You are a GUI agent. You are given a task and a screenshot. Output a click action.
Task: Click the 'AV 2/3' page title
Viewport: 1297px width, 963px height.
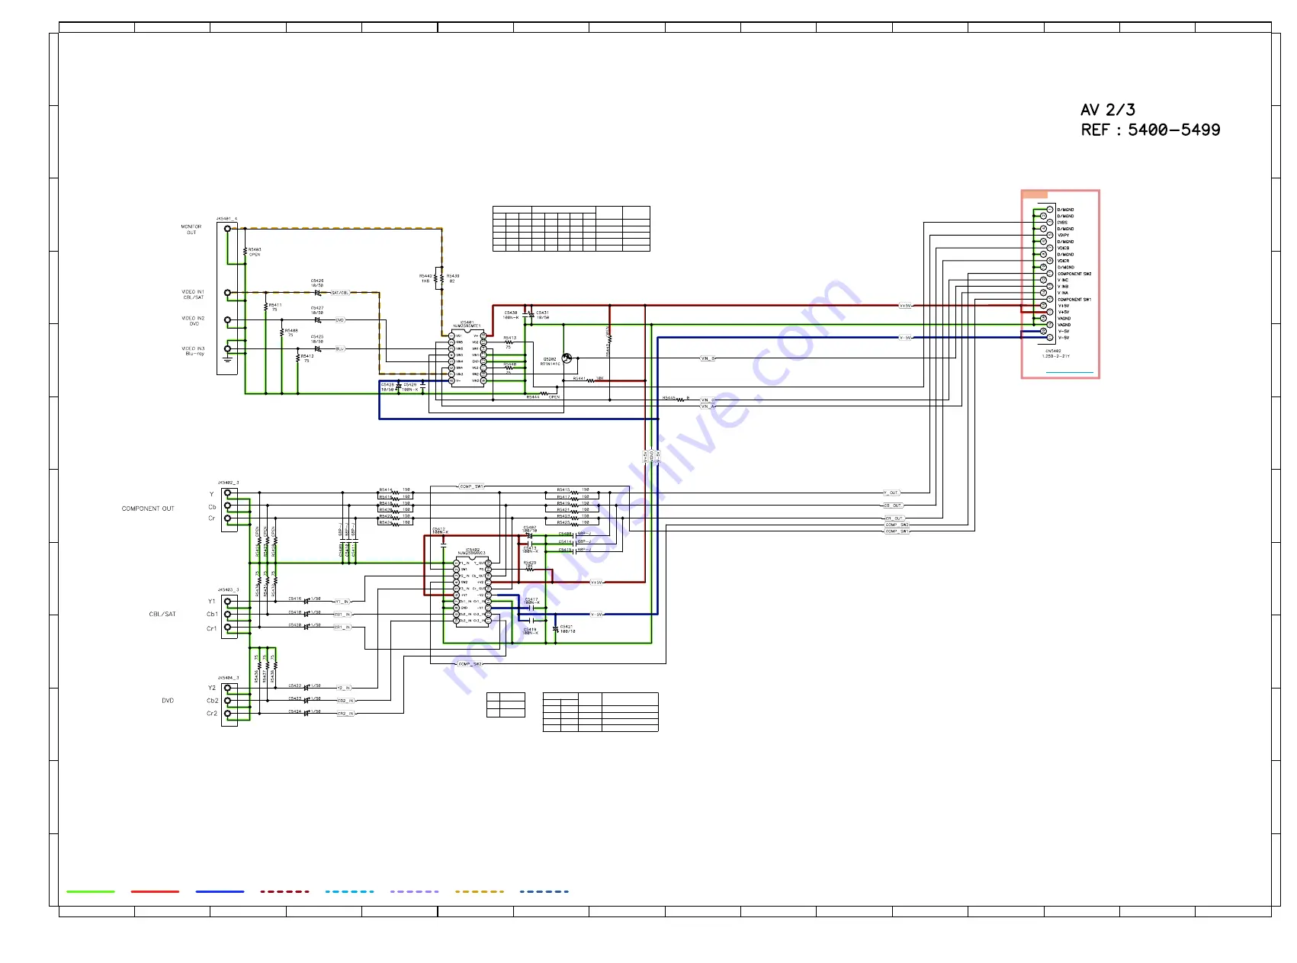1107,110
